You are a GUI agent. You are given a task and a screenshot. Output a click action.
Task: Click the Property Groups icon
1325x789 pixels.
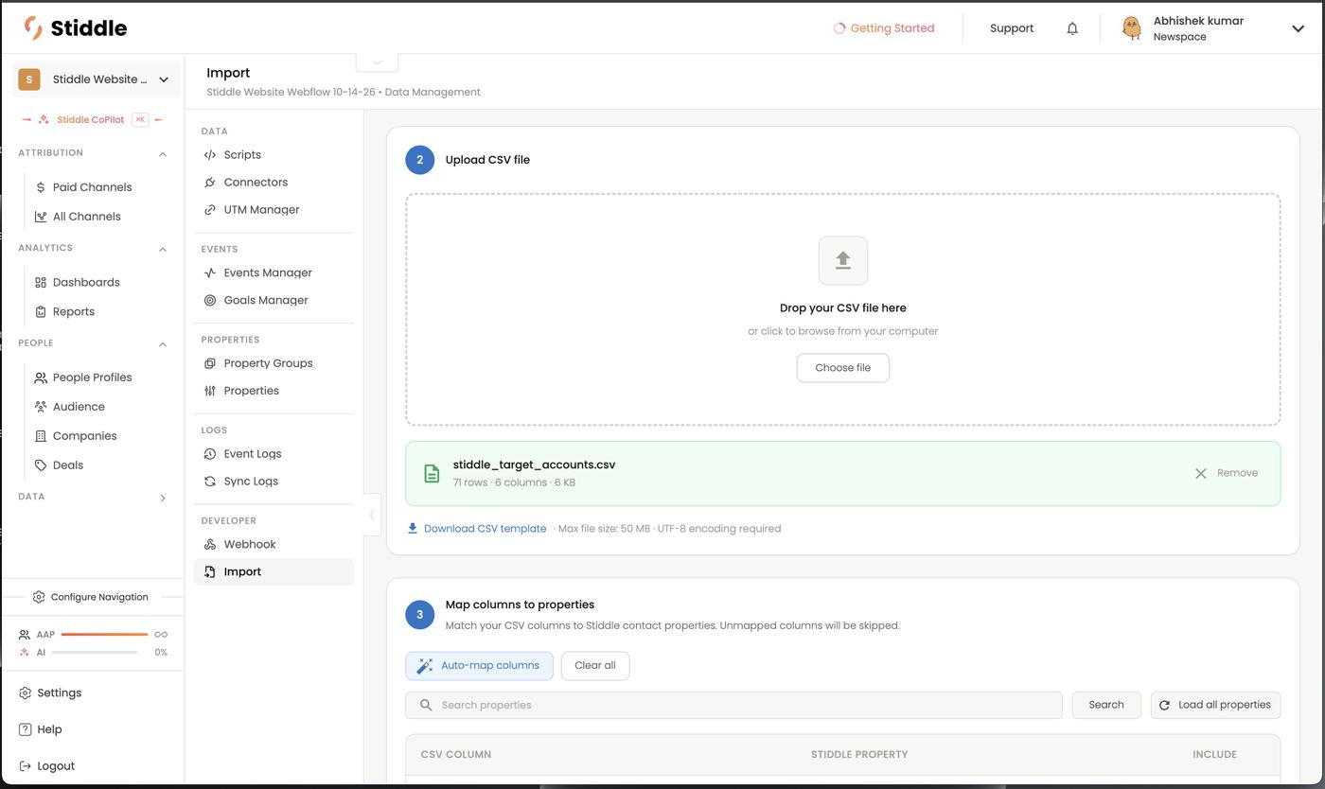[210, 363]
